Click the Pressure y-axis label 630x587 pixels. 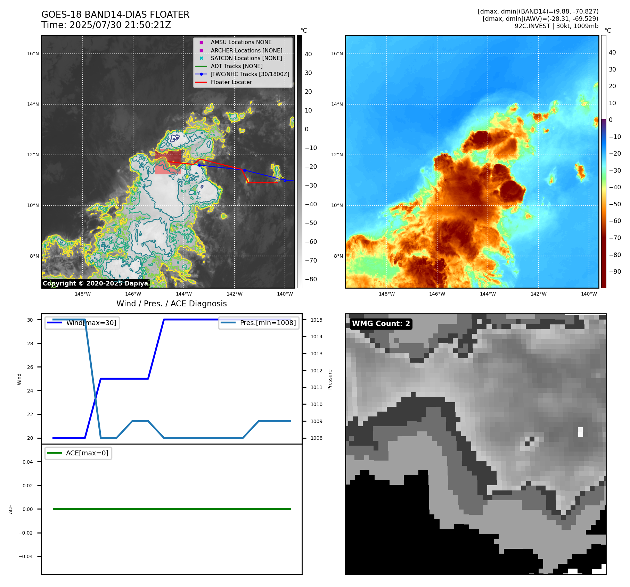[330, 379]
